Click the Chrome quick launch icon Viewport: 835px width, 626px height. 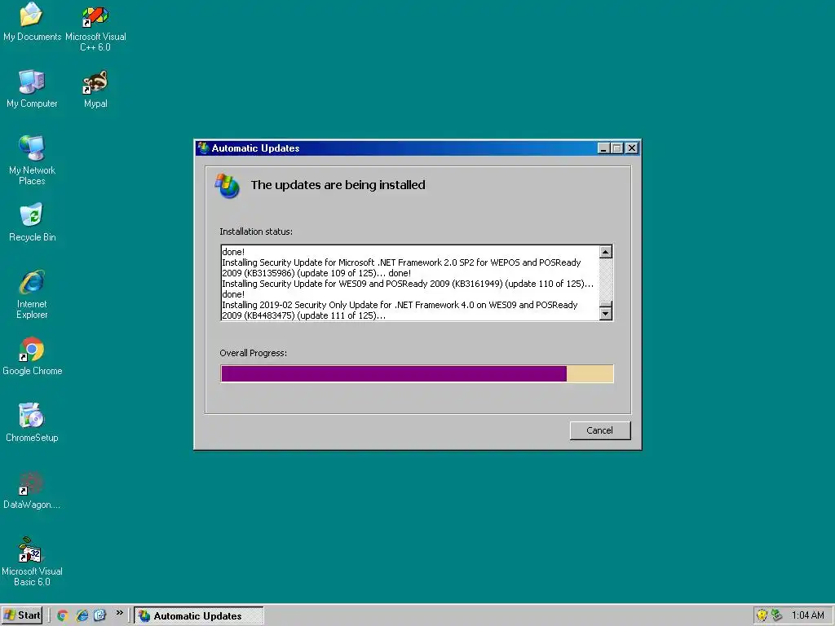pos(63,615)
